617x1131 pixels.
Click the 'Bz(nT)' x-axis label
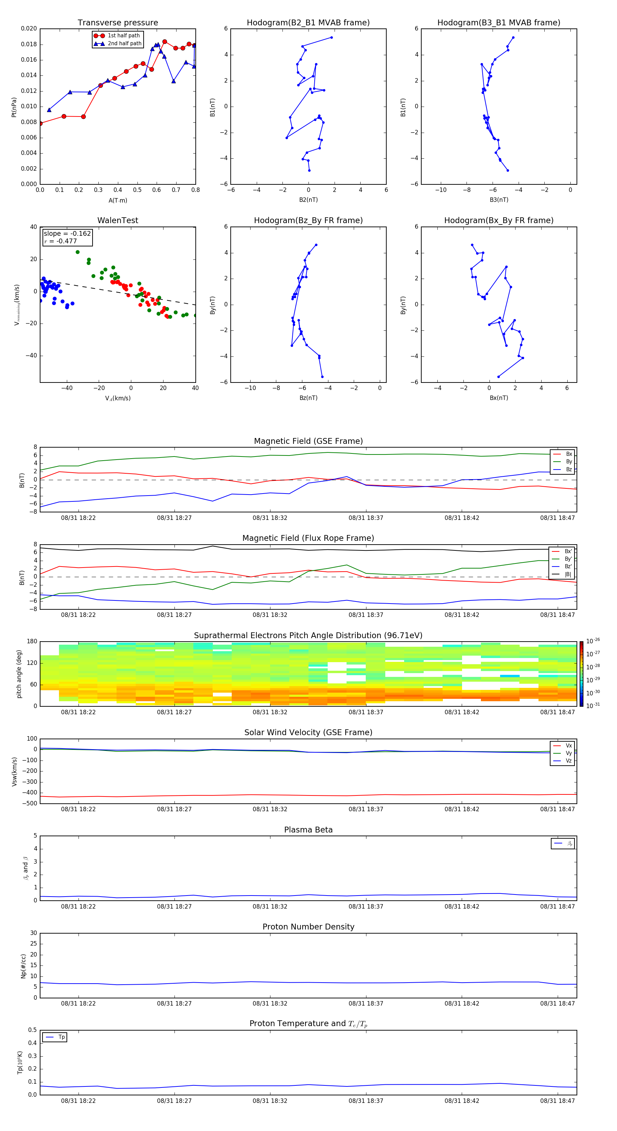[x=308, y=398]
